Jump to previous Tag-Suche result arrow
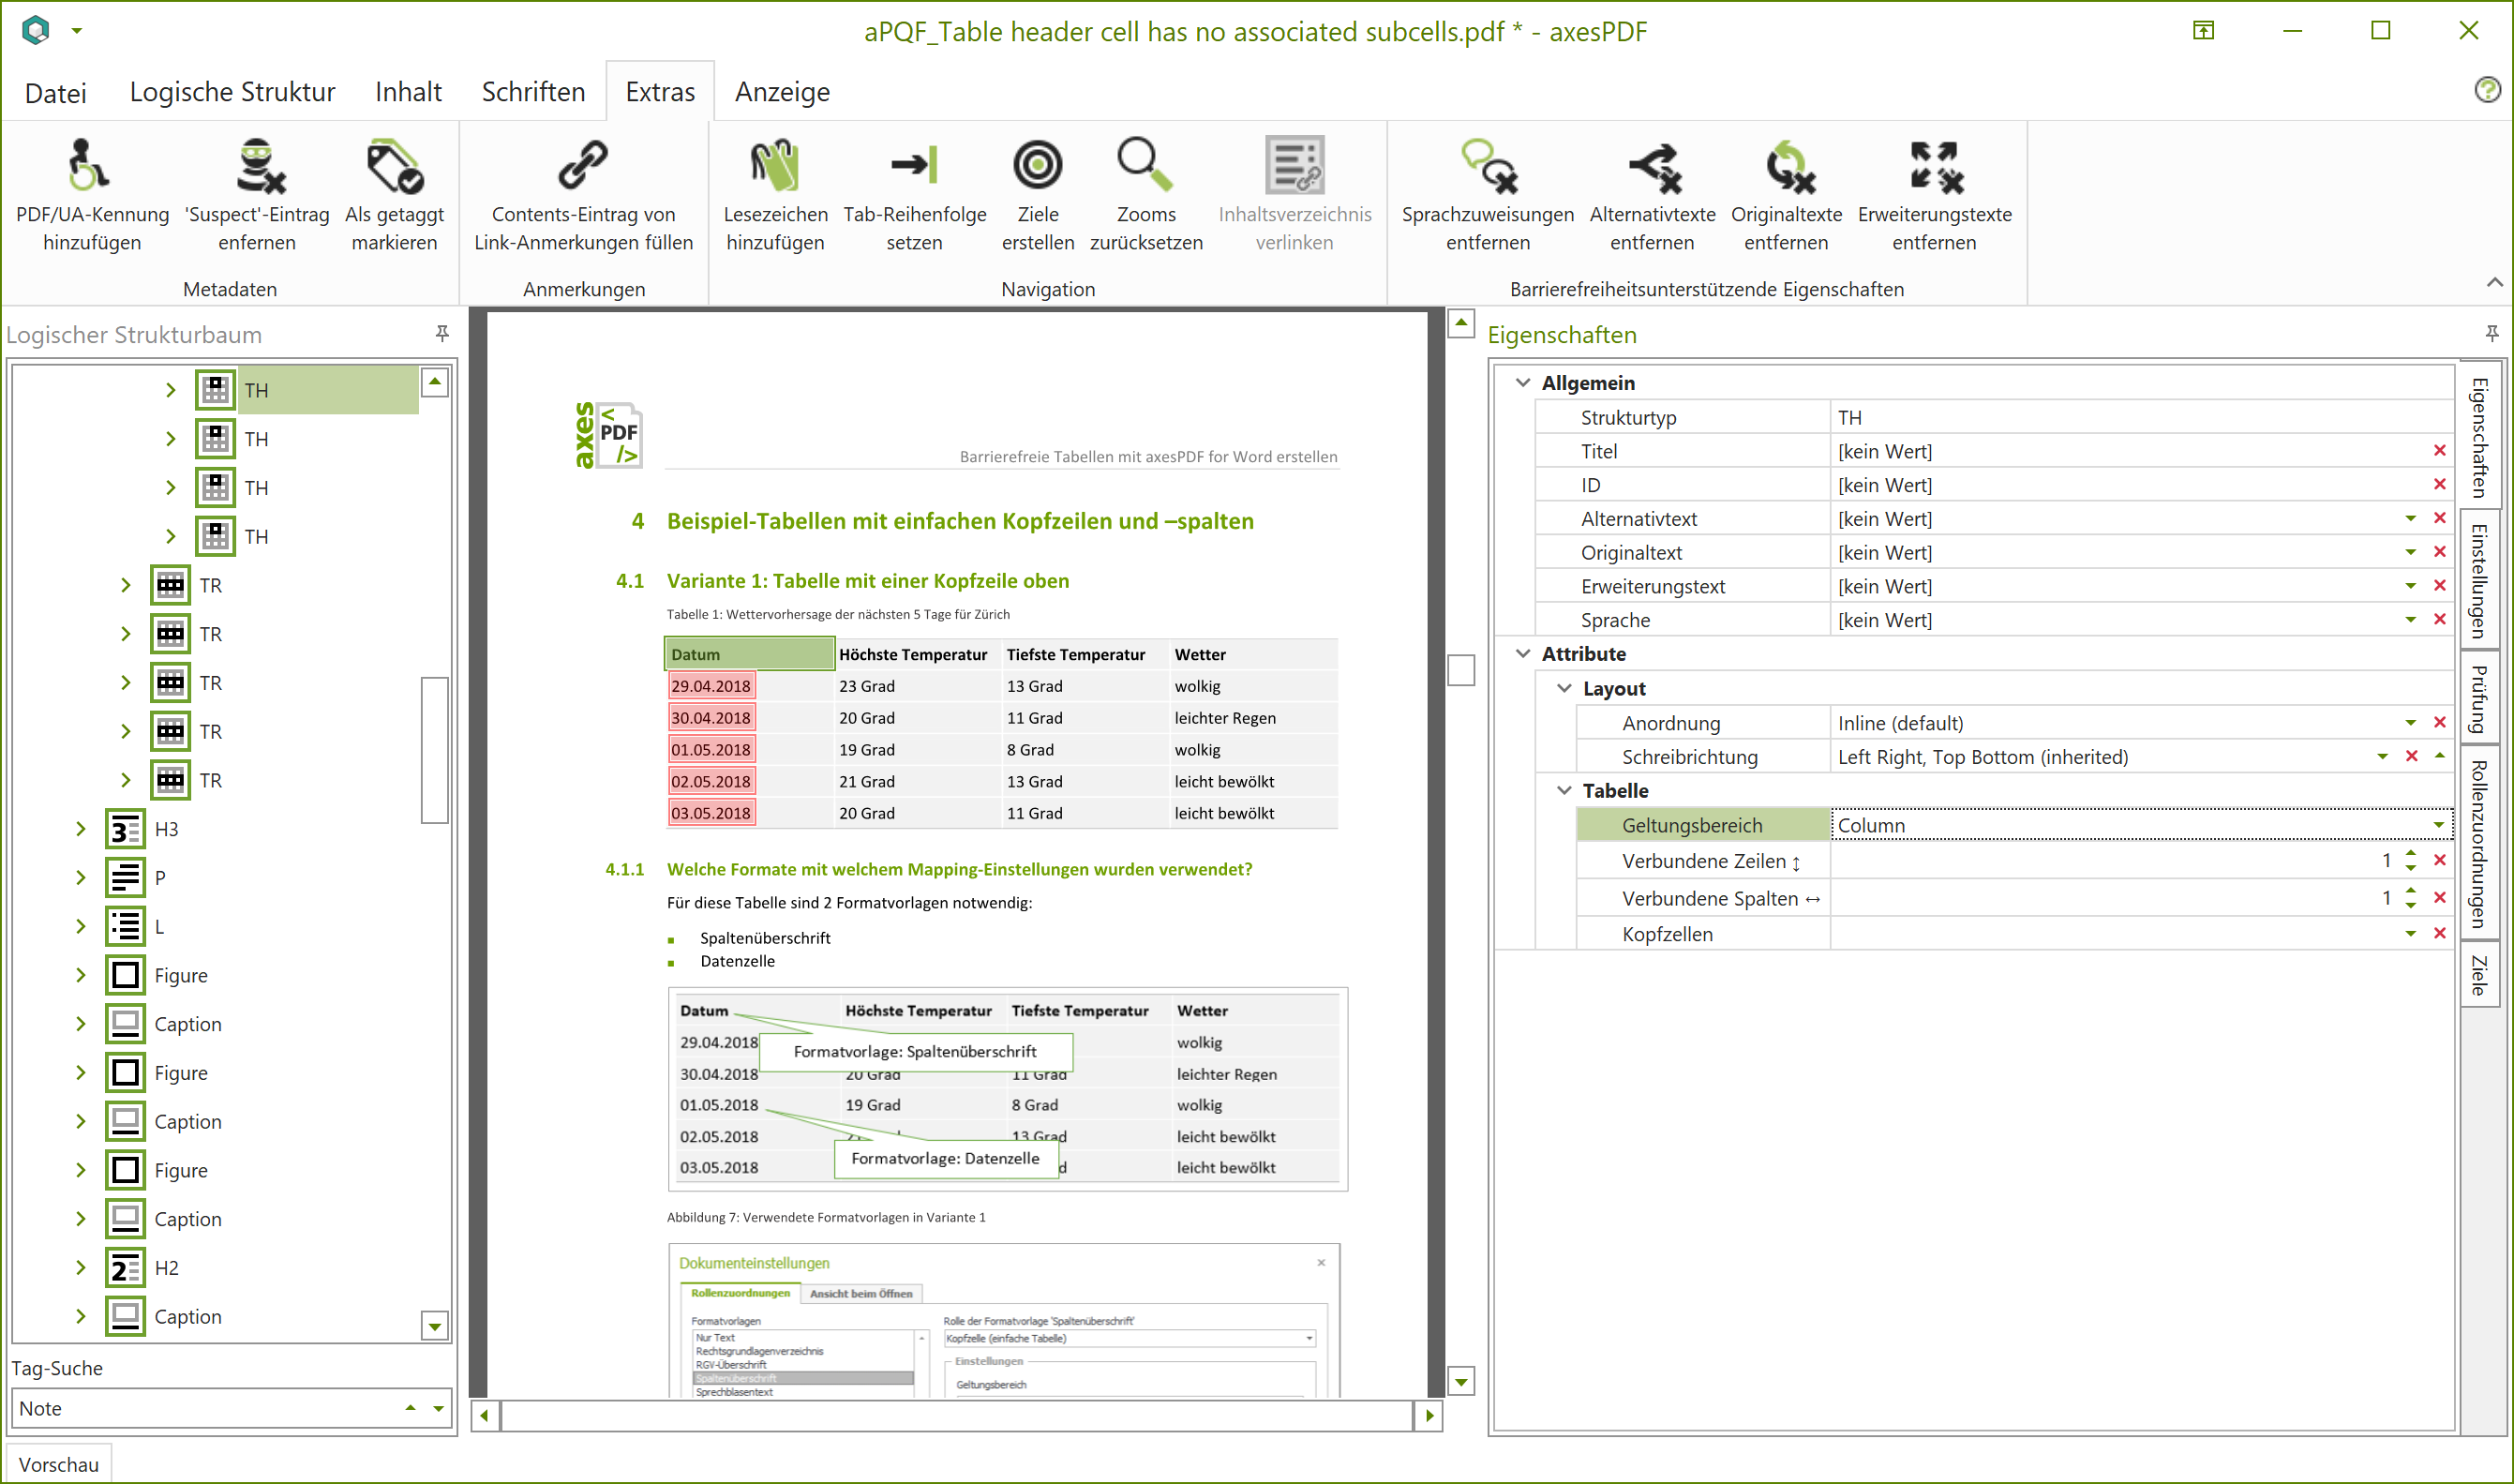Image resolution: width=2514 pixels, height=1484 pixels. pos(410,1408)
